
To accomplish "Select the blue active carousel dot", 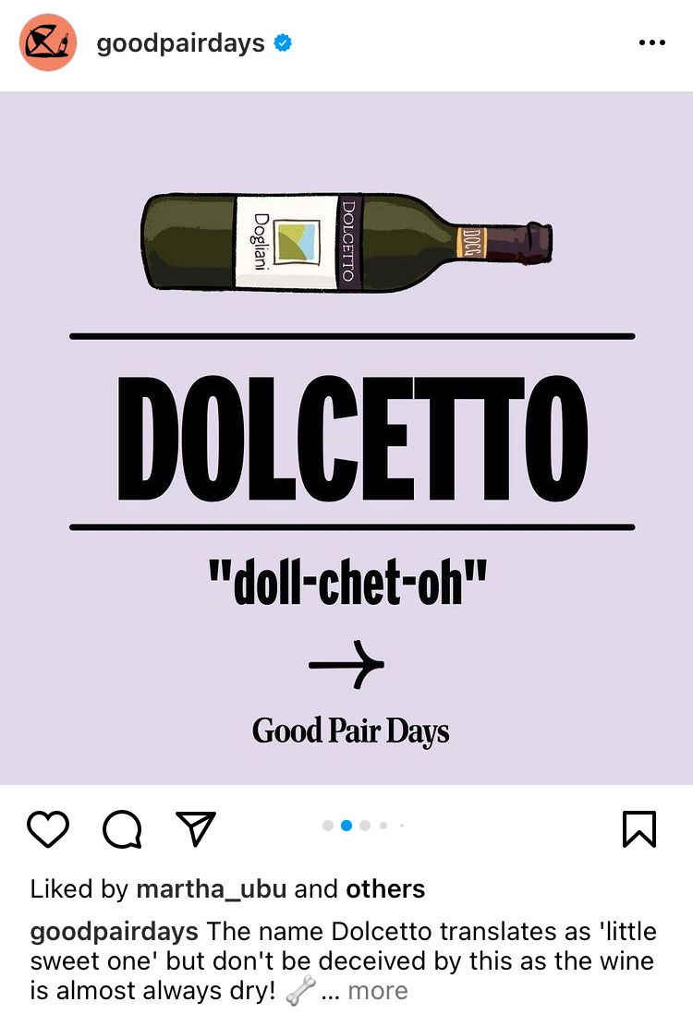I will (346, 826).
